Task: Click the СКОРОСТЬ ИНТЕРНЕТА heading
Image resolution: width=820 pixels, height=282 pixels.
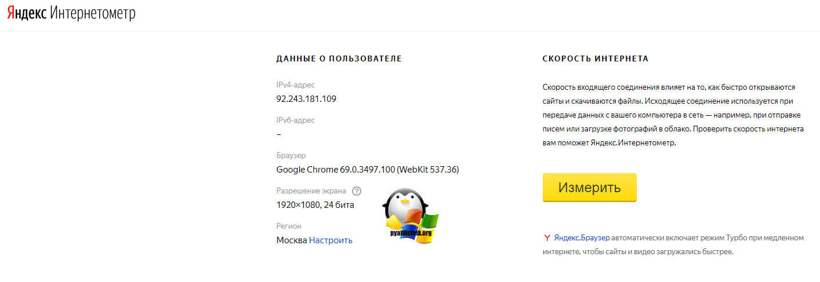Action: coord(596,59)
